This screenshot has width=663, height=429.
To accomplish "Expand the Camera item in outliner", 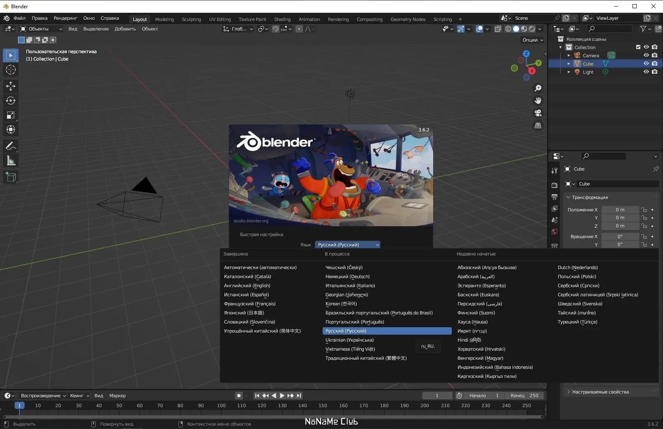I will (x=569, y=55).
